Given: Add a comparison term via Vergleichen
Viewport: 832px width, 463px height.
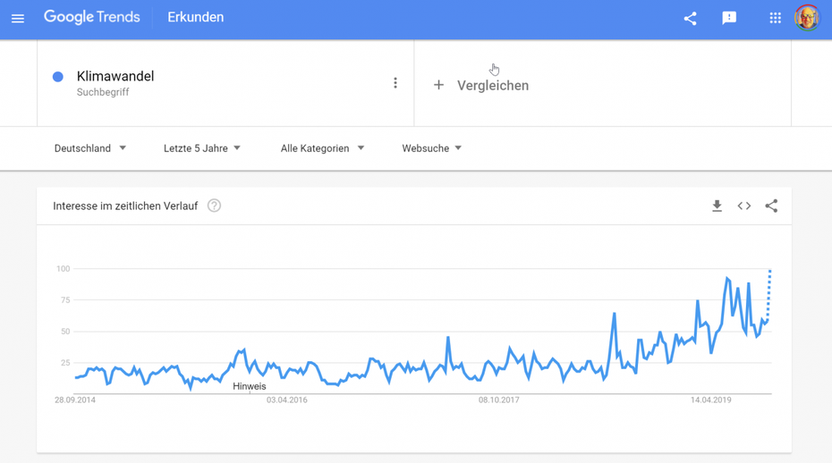Looking at the screenshot, I should 481,86.
